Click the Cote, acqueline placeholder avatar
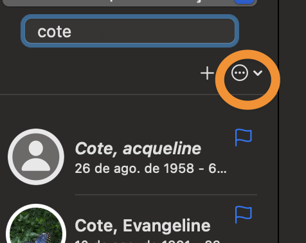 (36, 156)
